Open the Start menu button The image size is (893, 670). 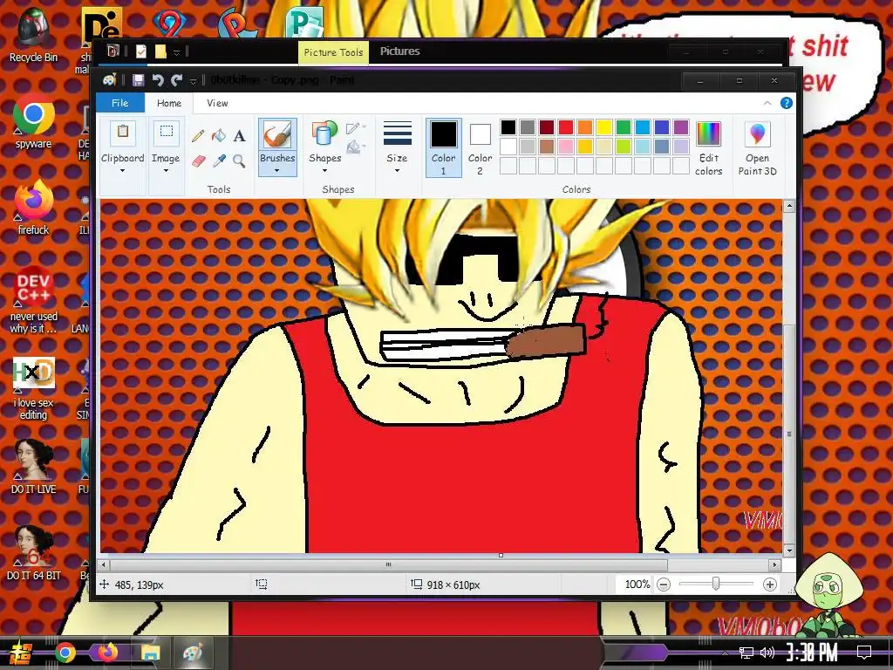[21, 653]
